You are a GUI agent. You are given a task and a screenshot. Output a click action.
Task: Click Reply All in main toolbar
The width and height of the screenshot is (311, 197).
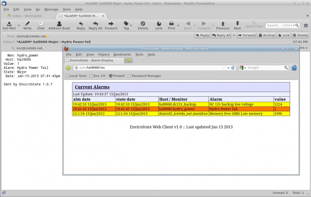[x=96, y=26]
